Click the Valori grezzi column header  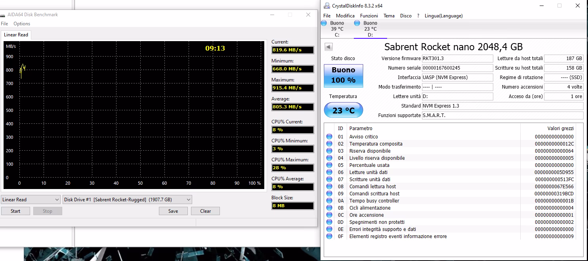(x=547, y=128)
